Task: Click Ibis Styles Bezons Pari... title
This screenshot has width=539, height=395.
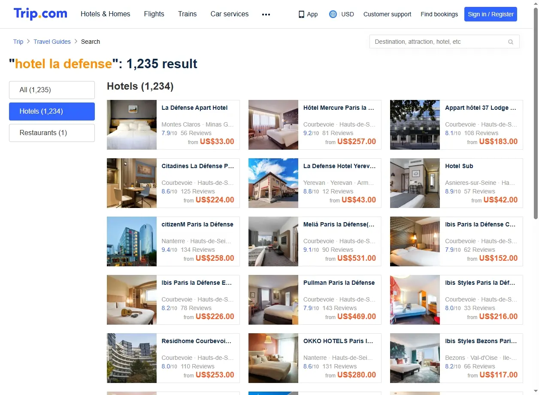Action: click(481, 341)
